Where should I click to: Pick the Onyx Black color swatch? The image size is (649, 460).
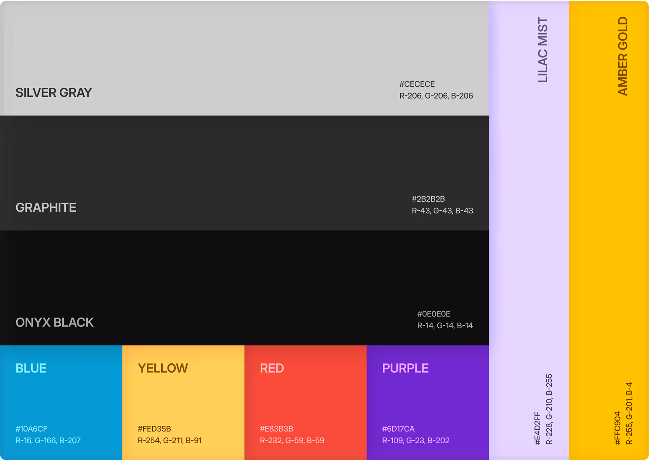(x=244, y=288)
